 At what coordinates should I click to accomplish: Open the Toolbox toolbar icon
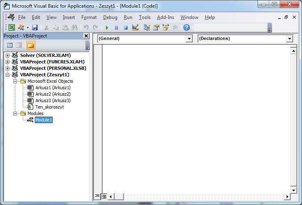(x=175, y=27)
